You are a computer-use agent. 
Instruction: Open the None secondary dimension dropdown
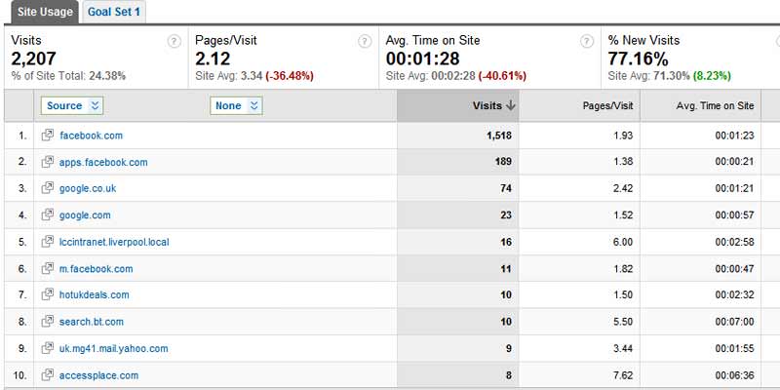(x=236, y=105)
